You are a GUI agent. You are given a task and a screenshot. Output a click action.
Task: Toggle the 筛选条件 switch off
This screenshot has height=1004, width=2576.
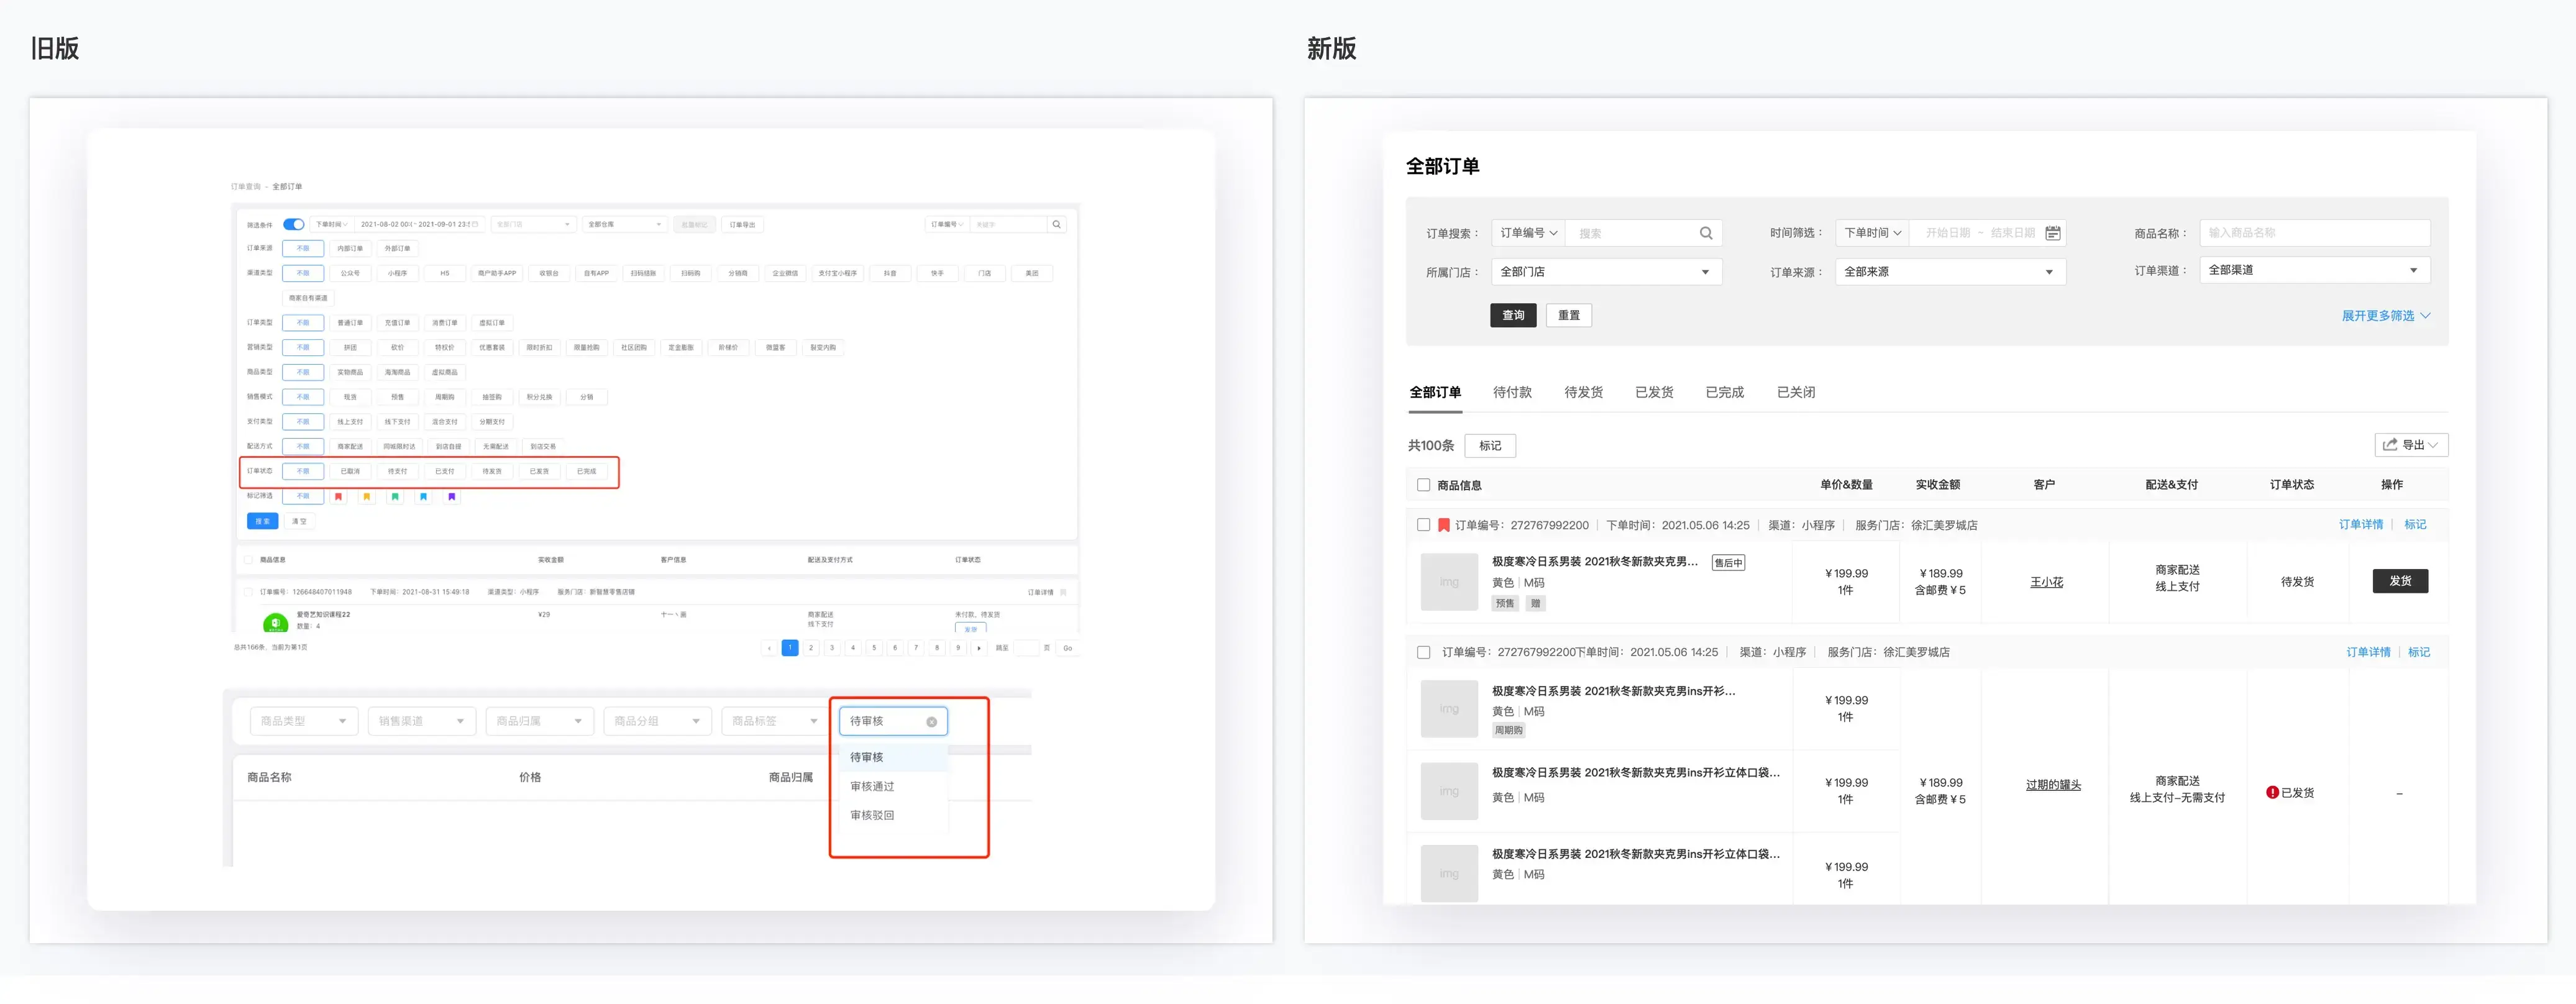[293, 224]
